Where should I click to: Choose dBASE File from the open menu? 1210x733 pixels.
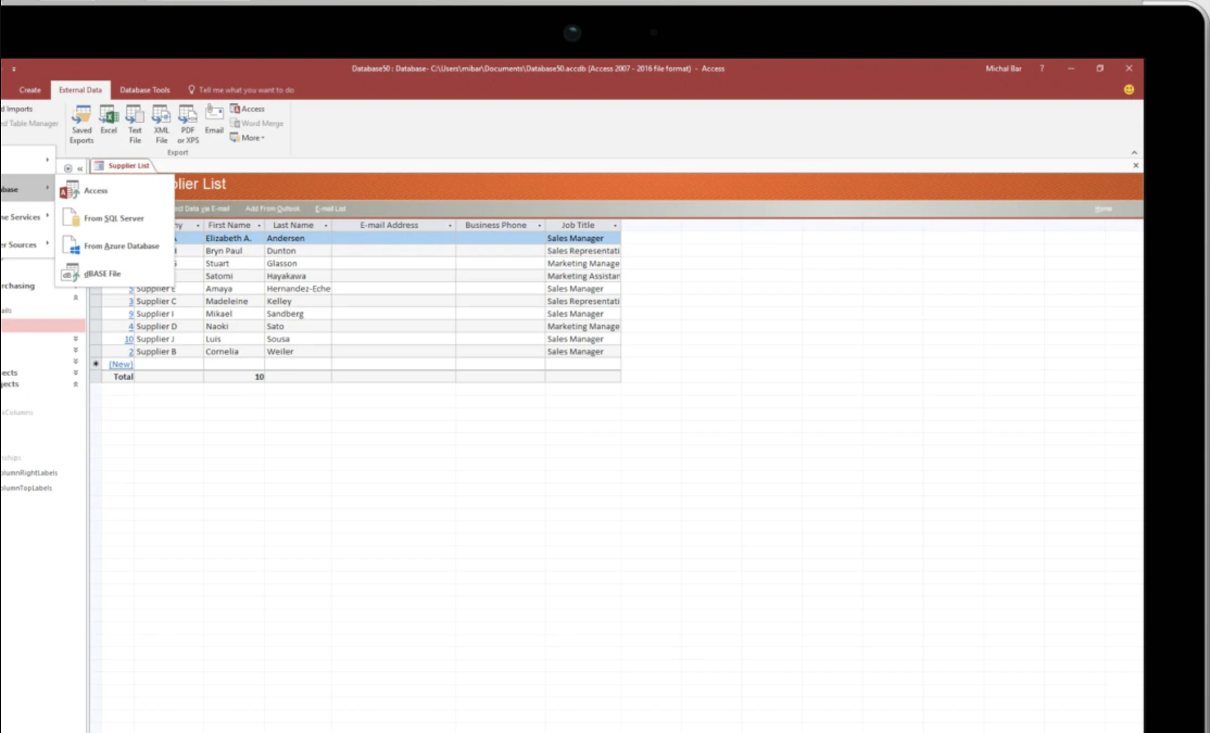pyautogui.click(x=102, y=273)
